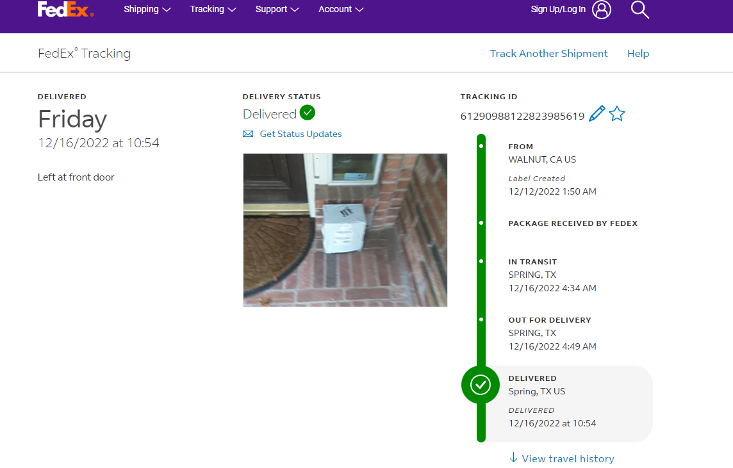Expand the Shipping dropdown menu
733x468 pixels.
click(147, 10)
